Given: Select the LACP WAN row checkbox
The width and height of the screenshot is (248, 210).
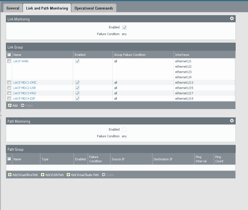Looking at the screenshot, I should 9,61.
